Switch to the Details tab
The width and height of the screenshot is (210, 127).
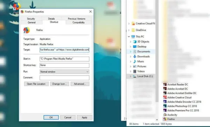click(x=51, y=19)
